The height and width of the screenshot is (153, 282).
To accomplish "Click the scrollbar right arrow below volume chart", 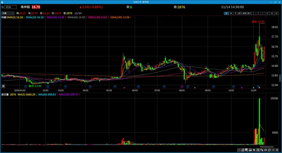I will pyautogui.click(x=278, y=147).
